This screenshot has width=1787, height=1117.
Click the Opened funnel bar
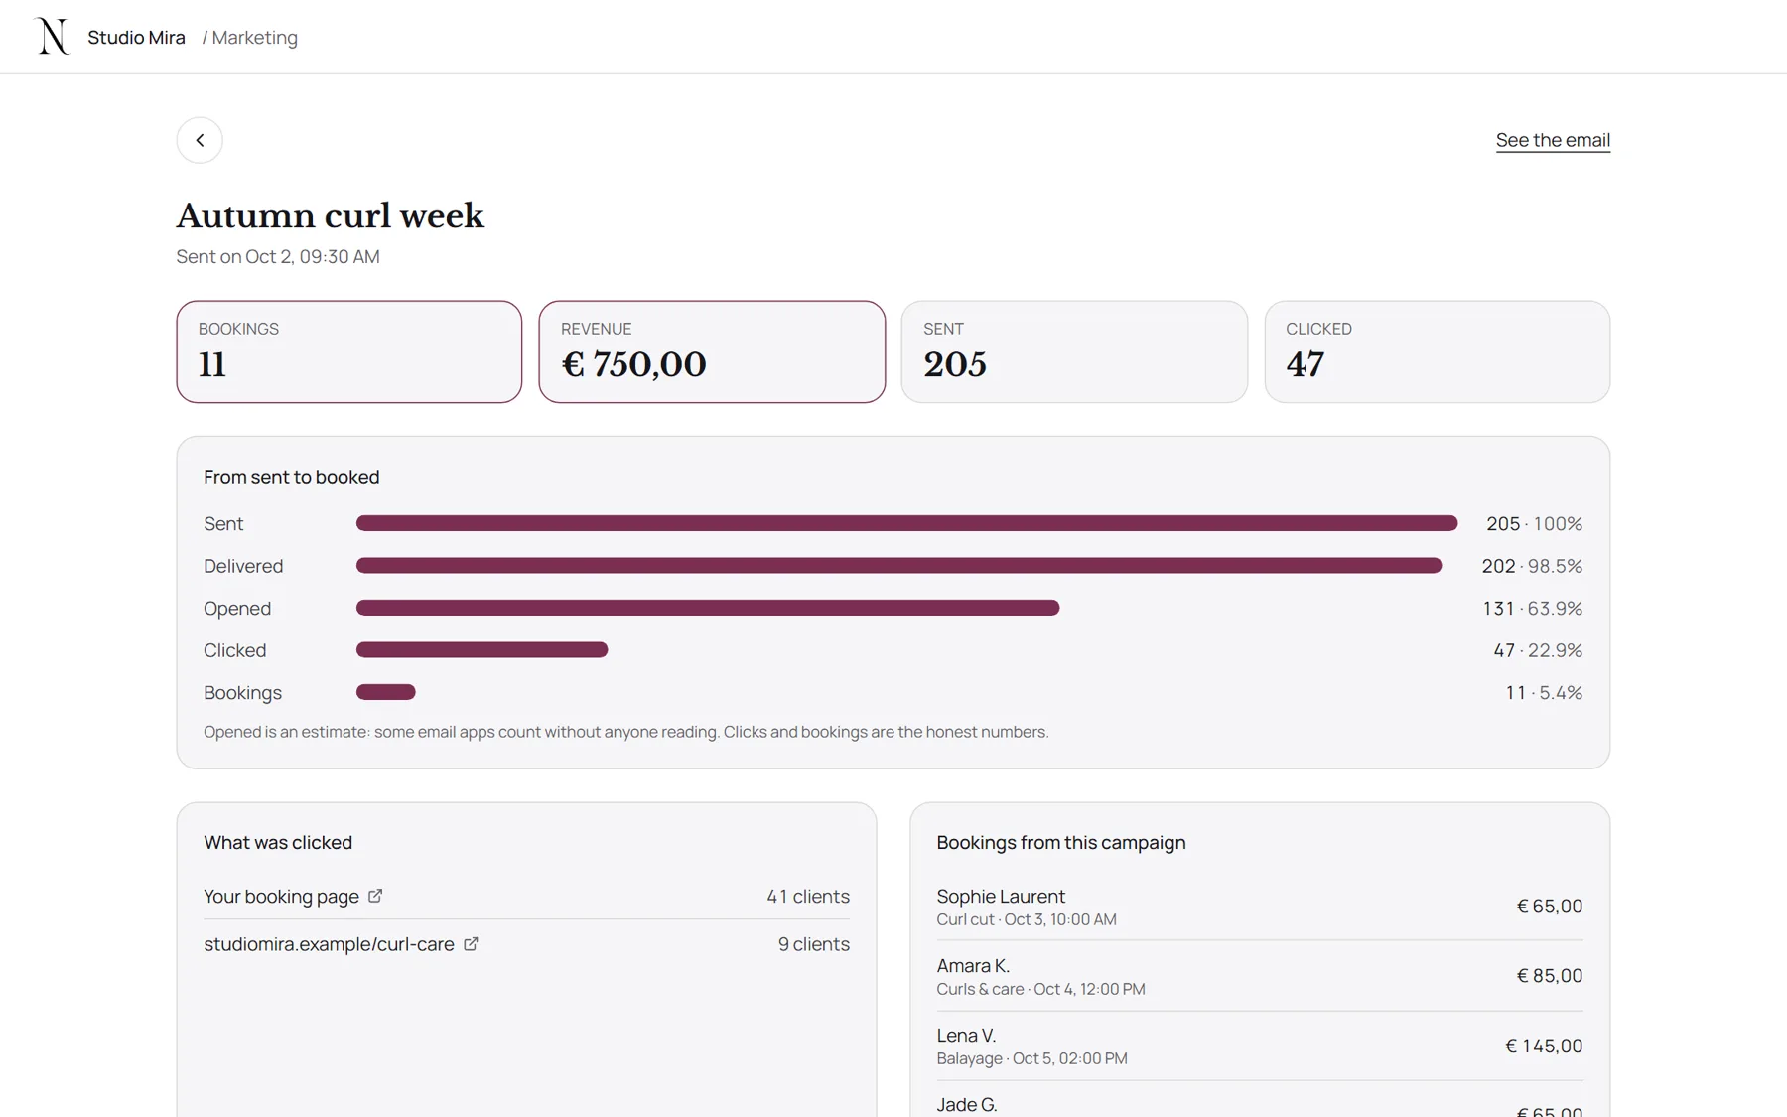(x=708, y=608)
